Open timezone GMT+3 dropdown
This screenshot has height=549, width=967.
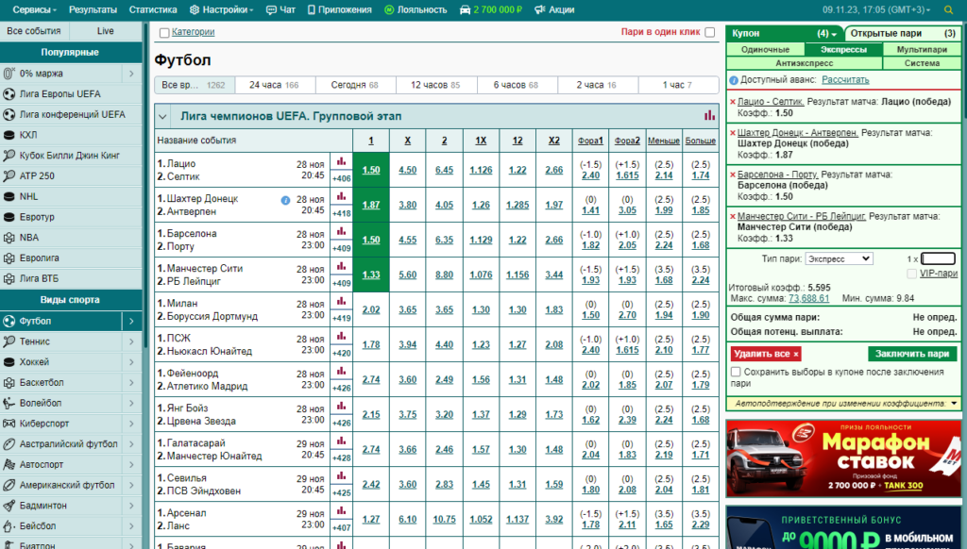pyautogui.click(x=877, y=9)
